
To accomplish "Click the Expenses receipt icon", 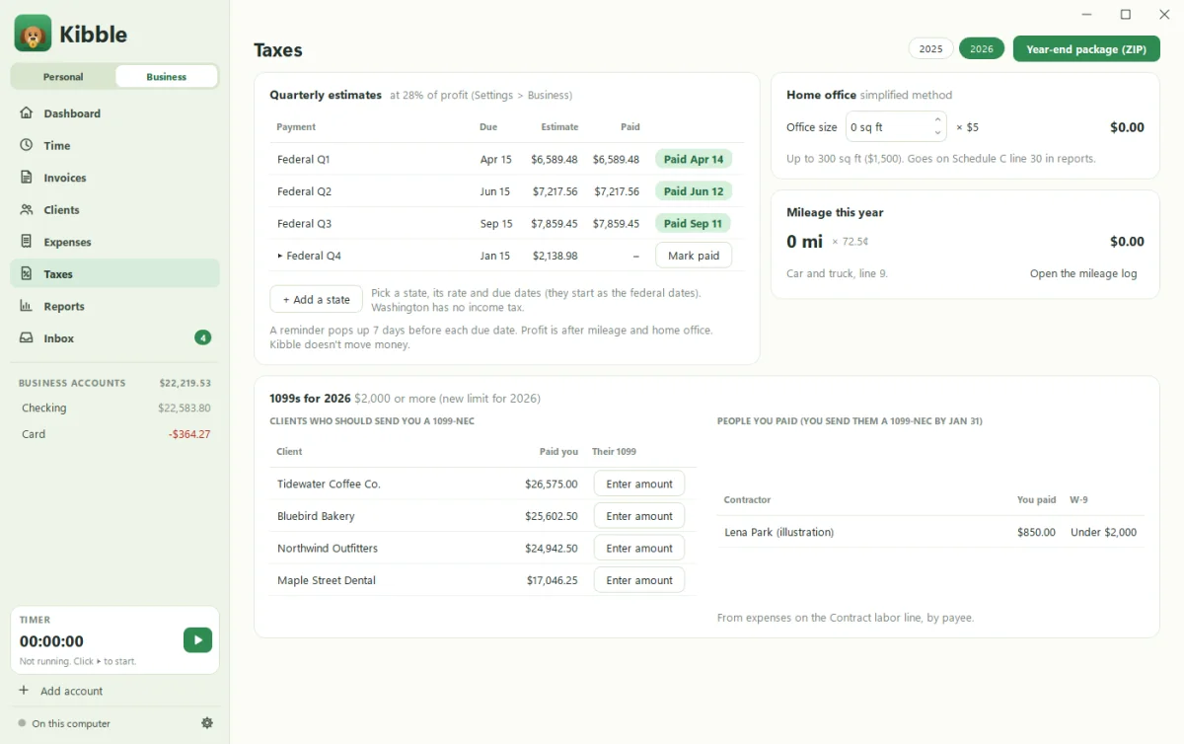I will pyautogui.click(x=27, y=242).
